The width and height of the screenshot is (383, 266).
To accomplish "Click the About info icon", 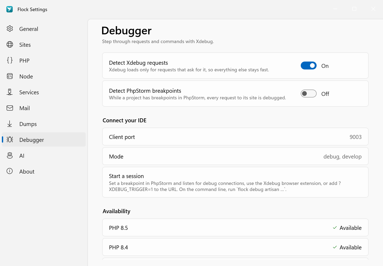I will [10, 171].
